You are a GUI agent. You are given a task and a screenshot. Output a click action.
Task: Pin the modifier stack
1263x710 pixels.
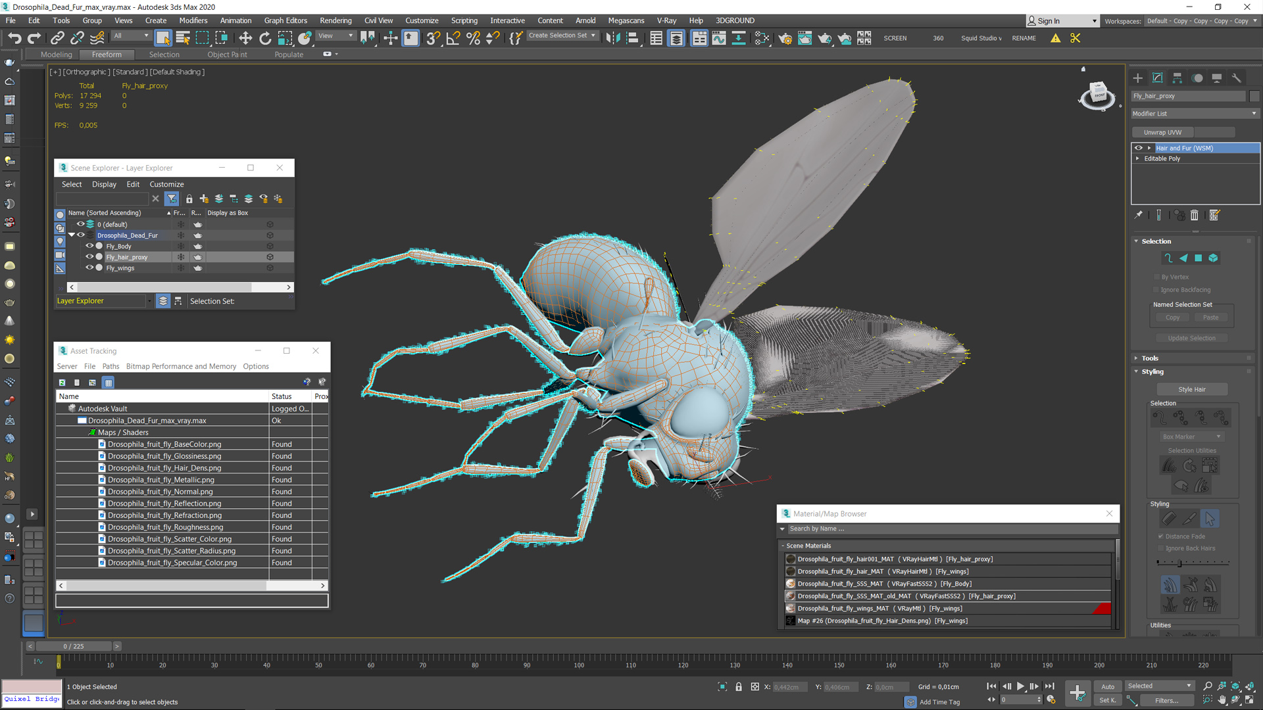[x=1139, y=215]
